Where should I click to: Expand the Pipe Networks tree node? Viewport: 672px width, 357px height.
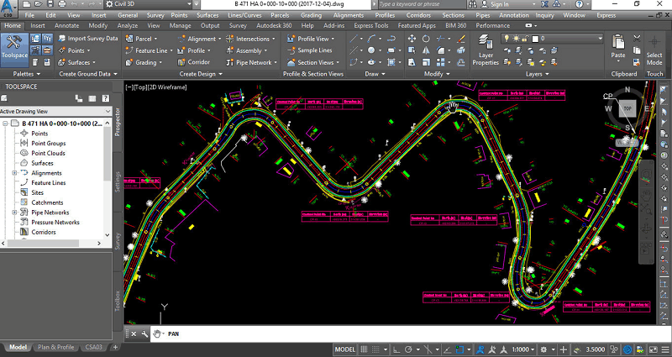click(14, 213)
